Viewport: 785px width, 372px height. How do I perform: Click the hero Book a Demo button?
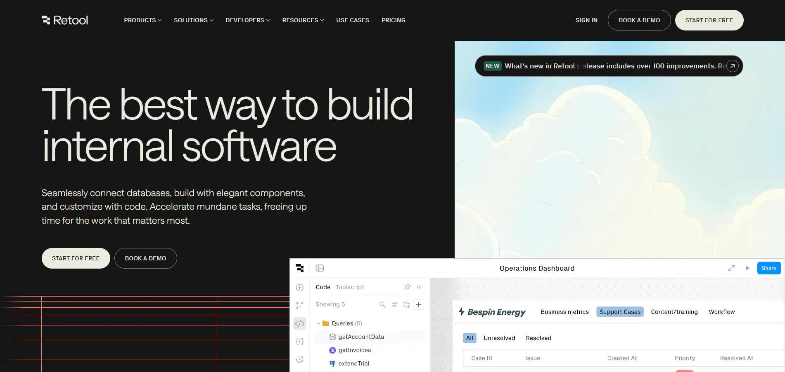[x=146, y=258]
